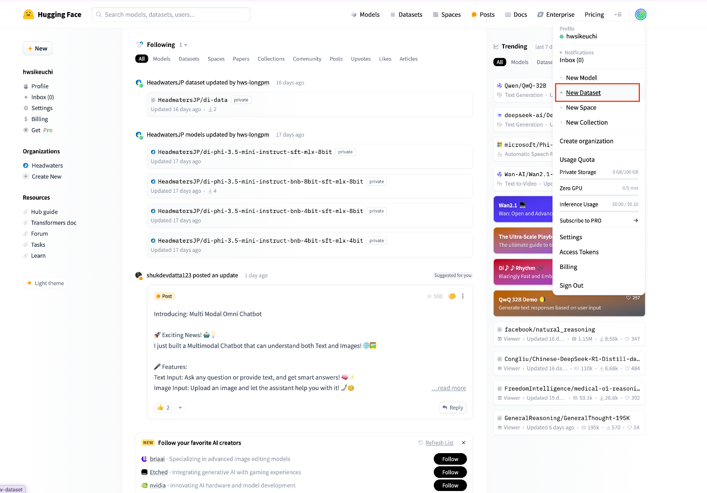
Task: Choose Create organization in the menu
Action: (x=586, y=141)
